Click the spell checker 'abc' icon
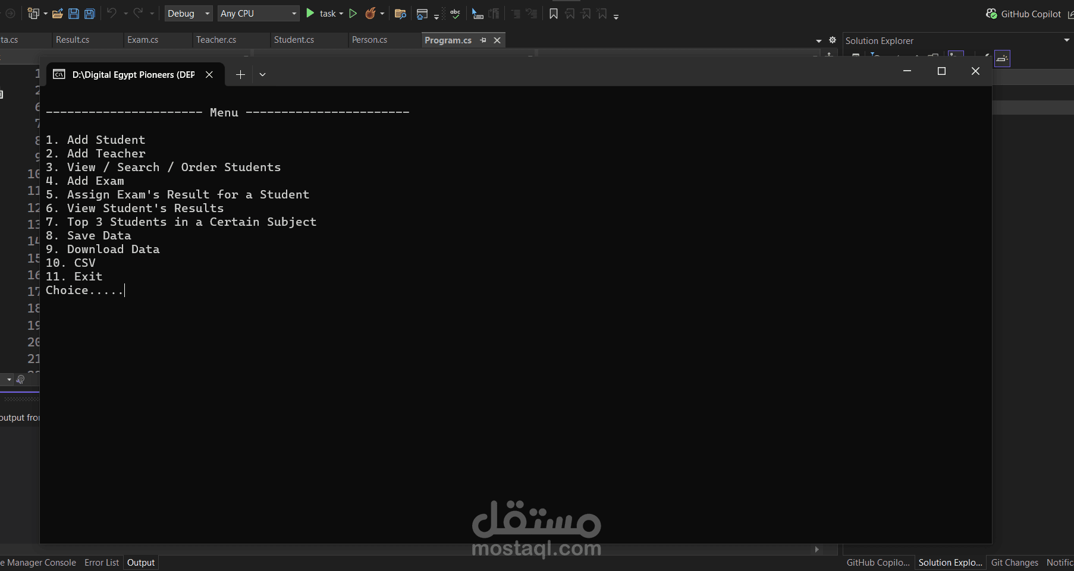The width and height of the screenshot is (1074, 571). click(456, 13)
